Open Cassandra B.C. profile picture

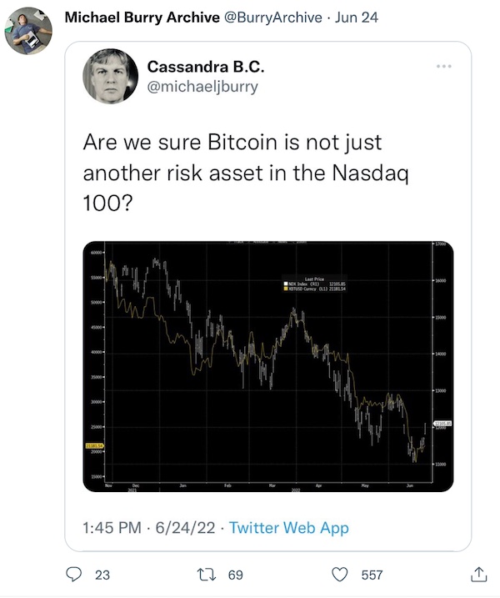[x=111, y=76]
